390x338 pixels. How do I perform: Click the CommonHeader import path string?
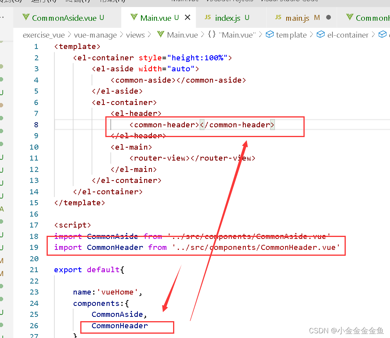tap(256, 248)
